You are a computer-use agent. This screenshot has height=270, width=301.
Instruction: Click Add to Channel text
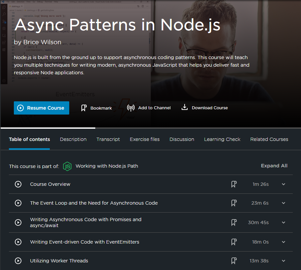[154, 108]
